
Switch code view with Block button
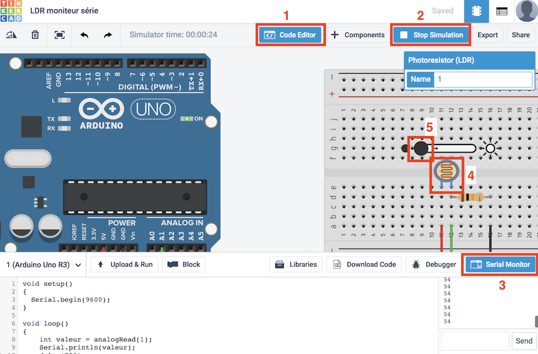coord(184,264)
